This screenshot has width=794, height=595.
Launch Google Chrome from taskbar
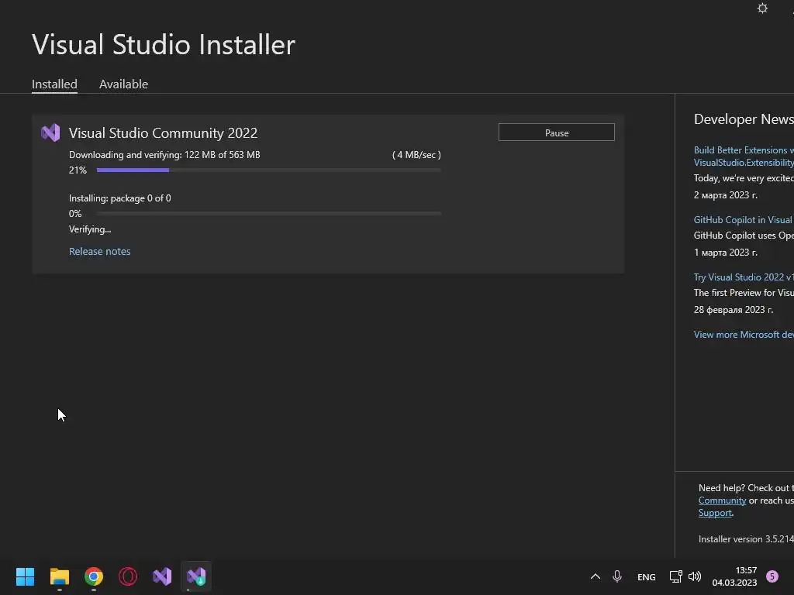pyautogui.click(x=94, y=576)
